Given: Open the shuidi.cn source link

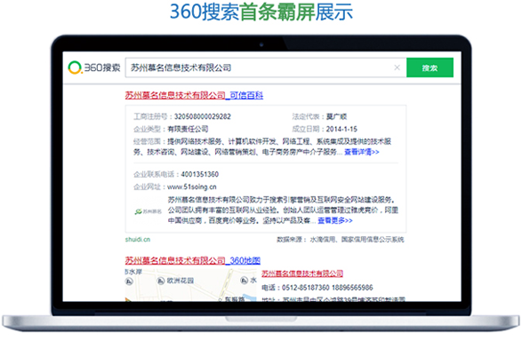Looking at the screenshot, I should point(138,240).
